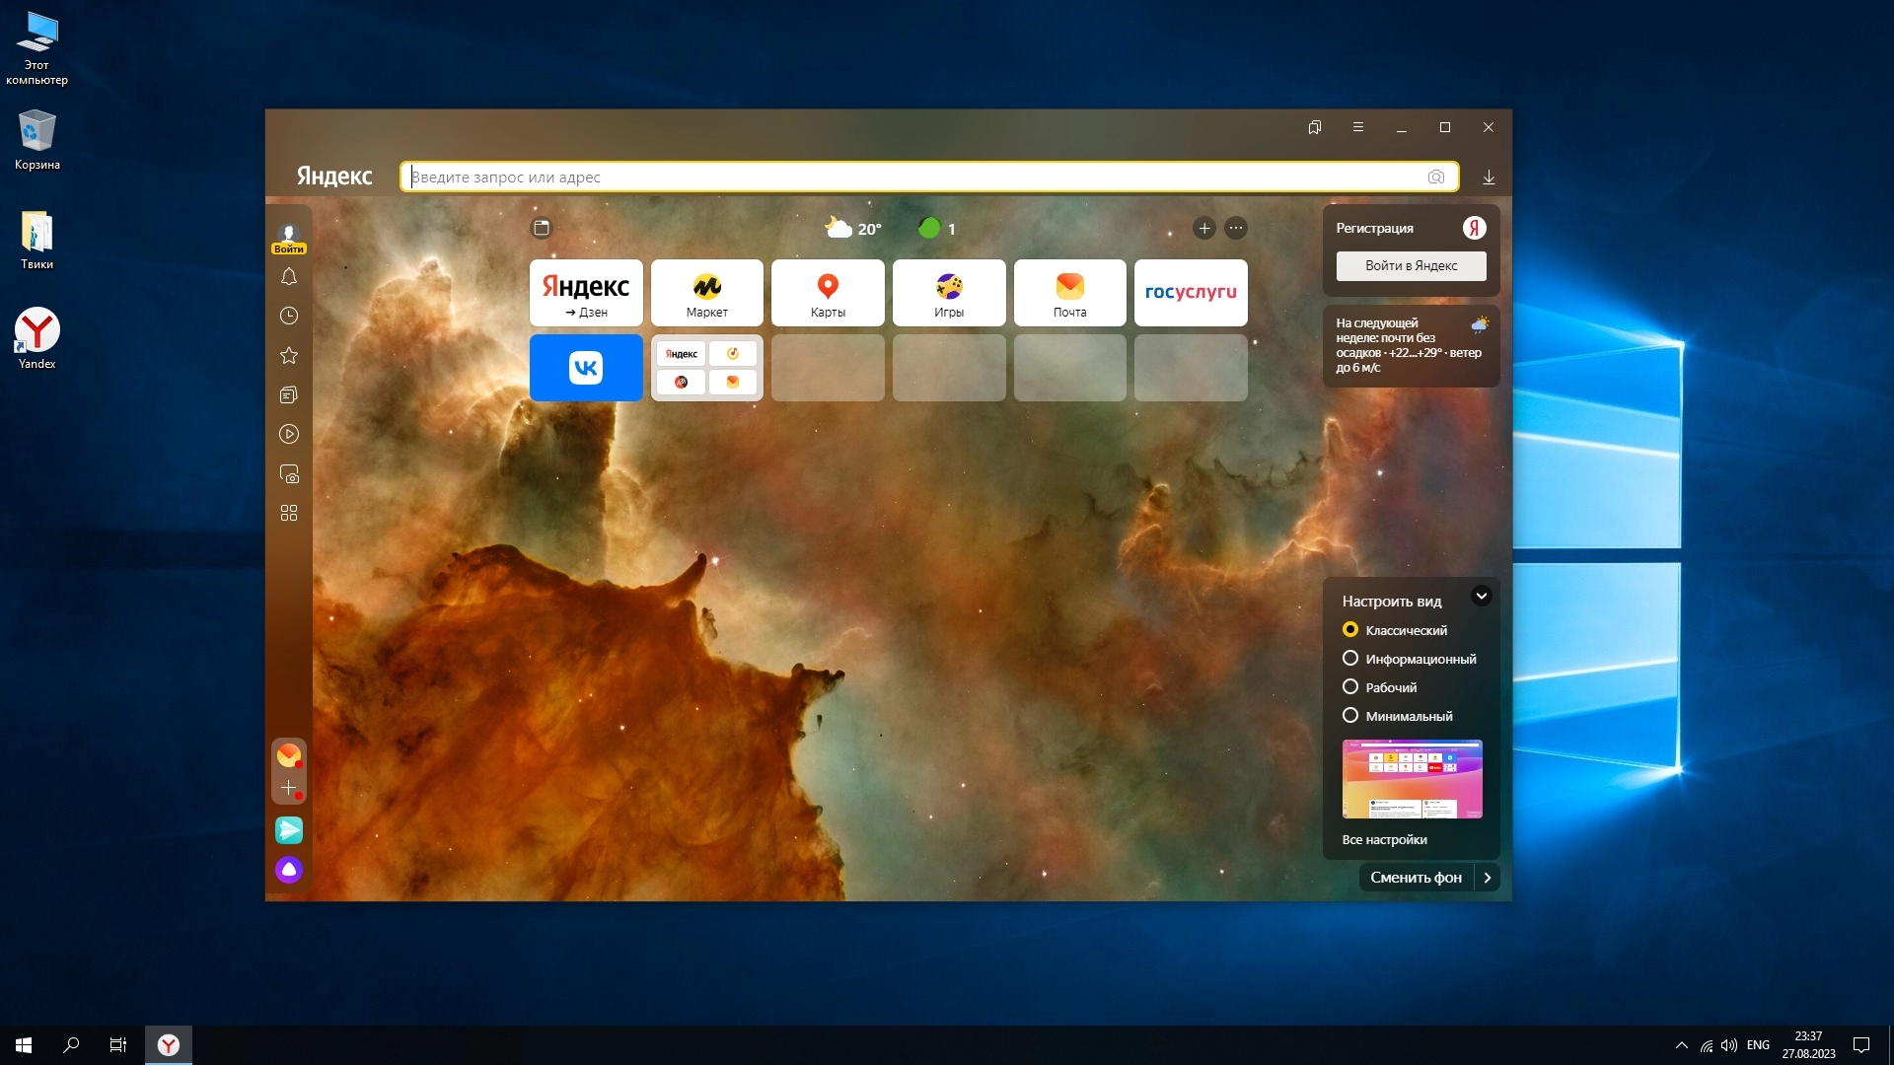Click the screenshot tool icon in sidebar
Viewport: 1894px width, 1065px height.
[x=288, y=474]
